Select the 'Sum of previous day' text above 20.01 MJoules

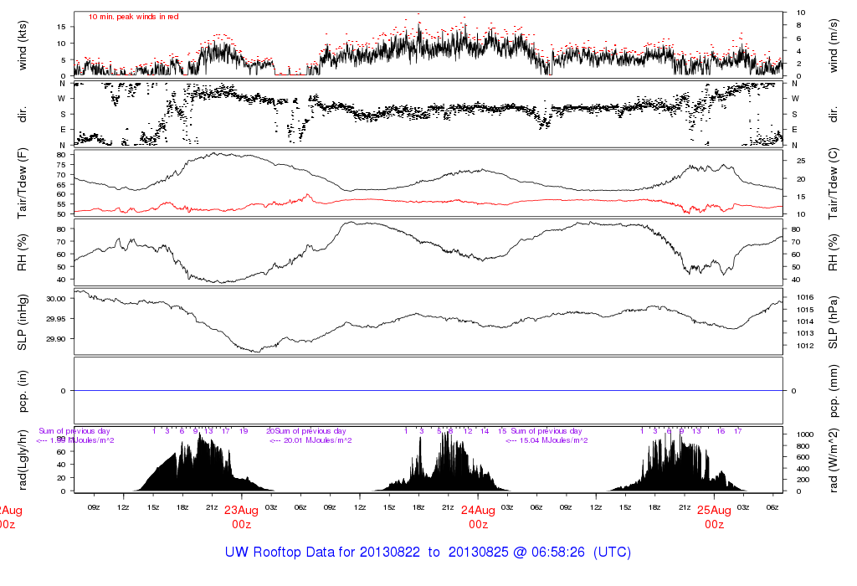pos(310,431)
